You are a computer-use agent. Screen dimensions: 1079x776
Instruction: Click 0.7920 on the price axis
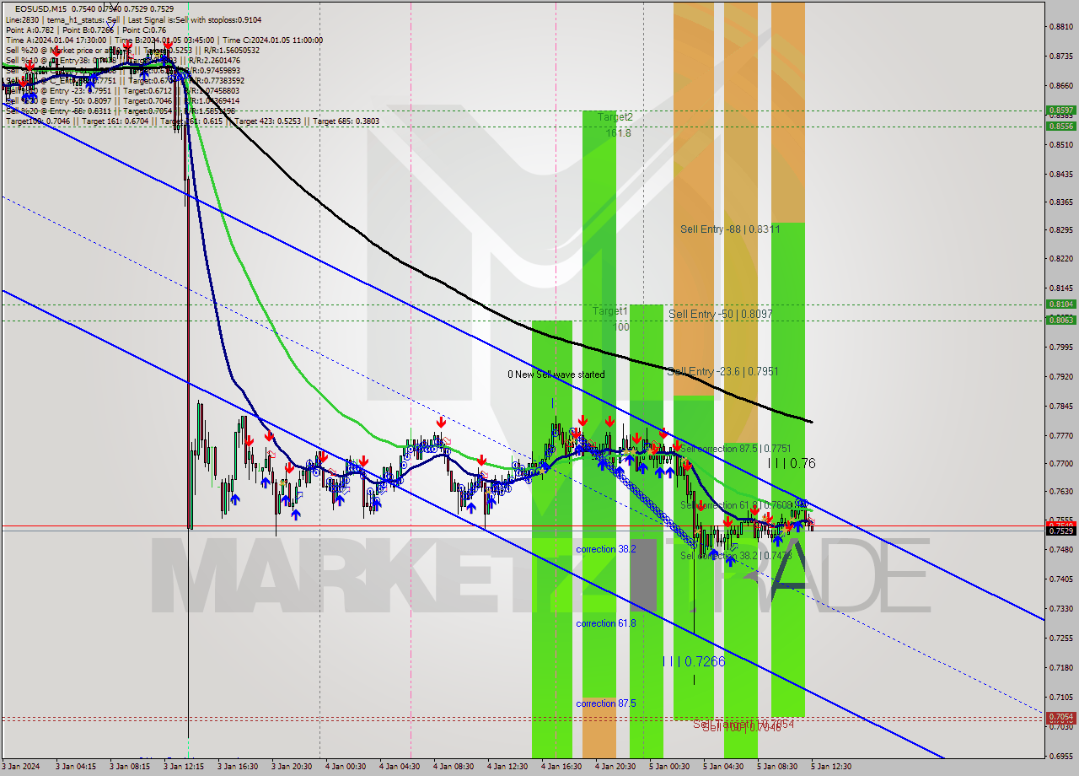pos(1060,377)
